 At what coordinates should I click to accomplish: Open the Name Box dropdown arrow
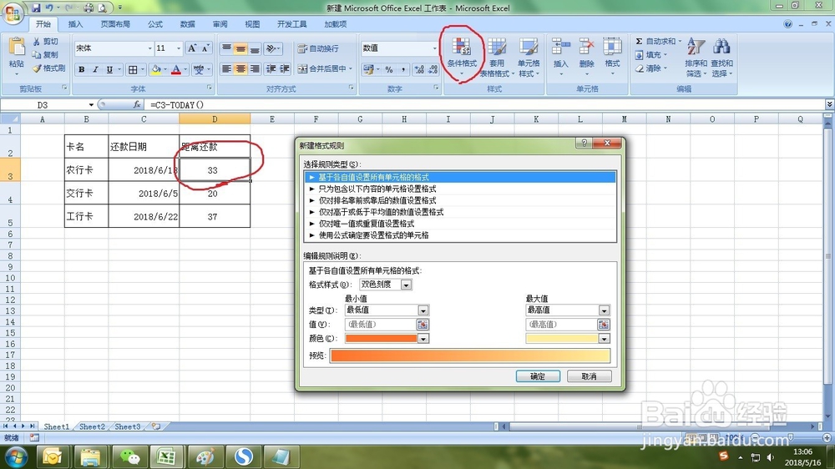tap(91, 105)
